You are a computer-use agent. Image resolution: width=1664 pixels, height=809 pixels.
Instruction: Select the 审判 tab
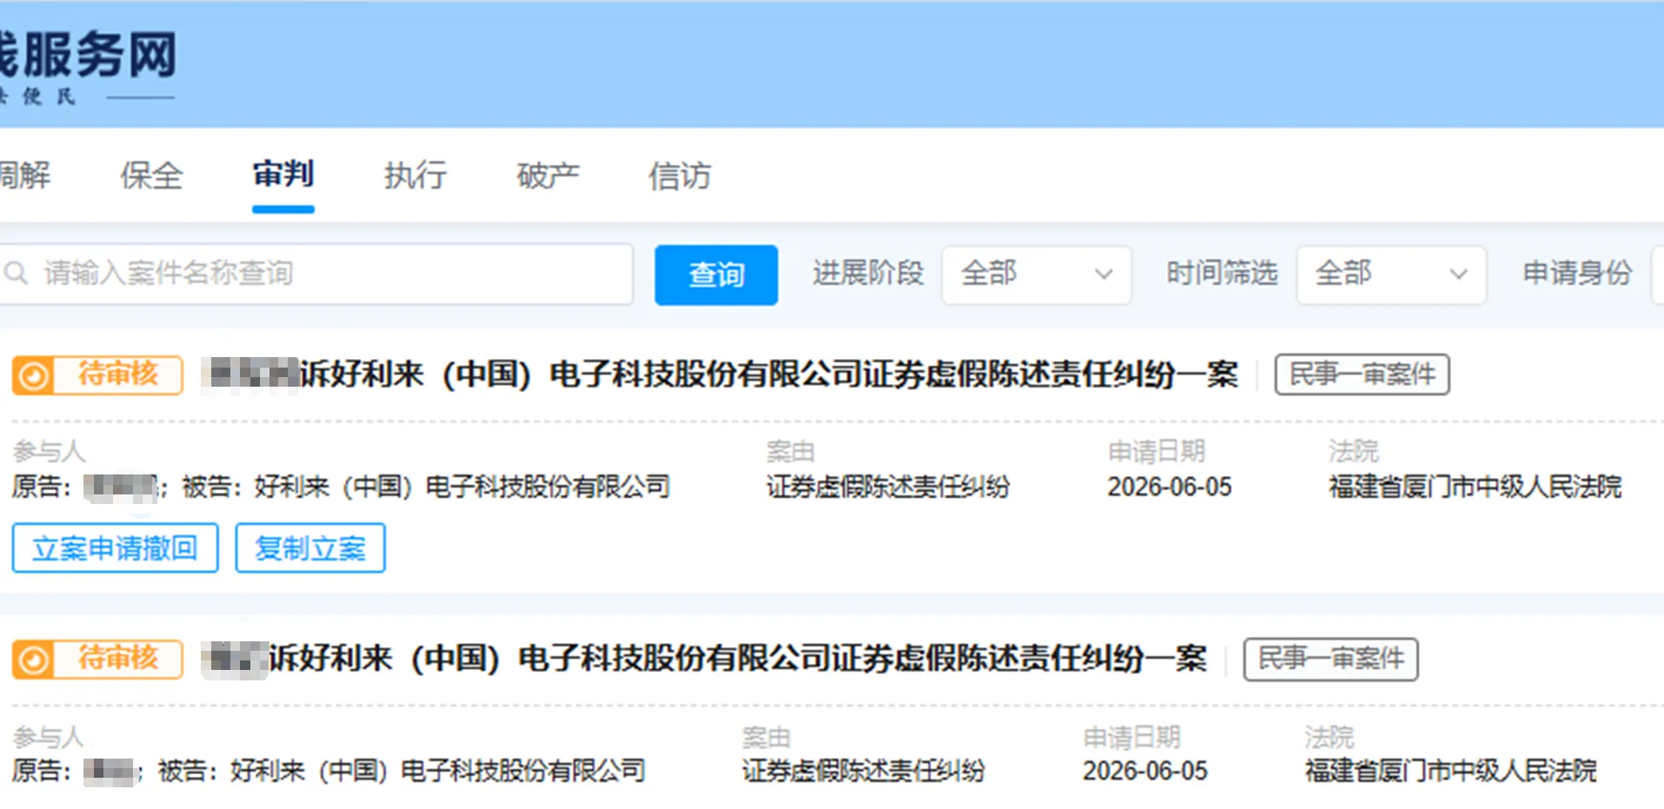click(283, 175)
